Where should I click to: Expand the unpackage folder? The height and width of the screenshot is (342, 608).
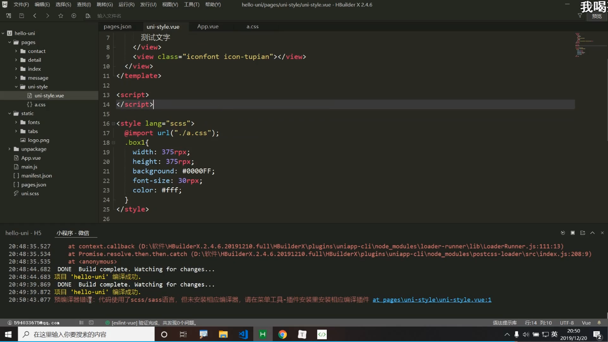tap(10, 149)
